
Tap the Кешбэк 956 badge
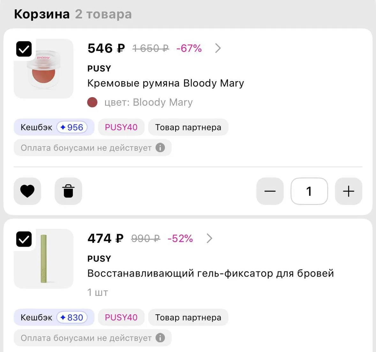[x=54, y=127]
